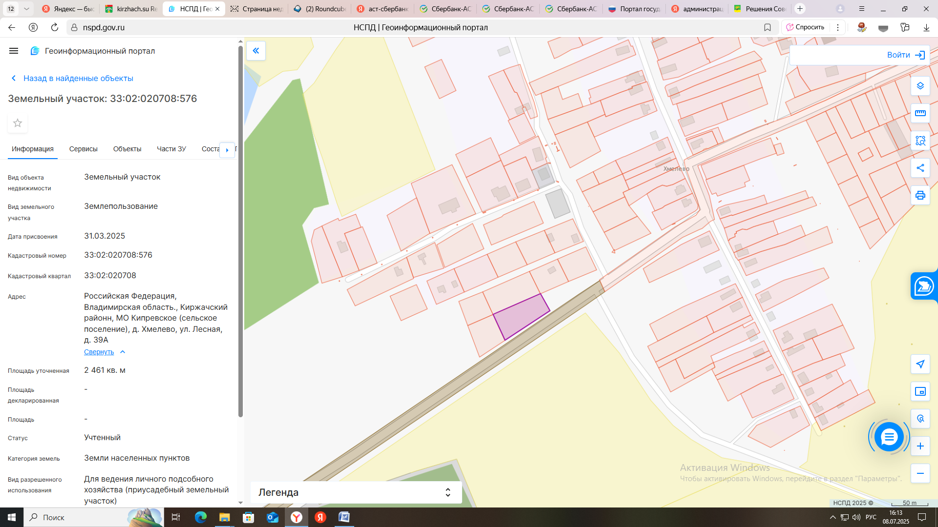Zoom out with the minus button

click(x=920, y=473)
